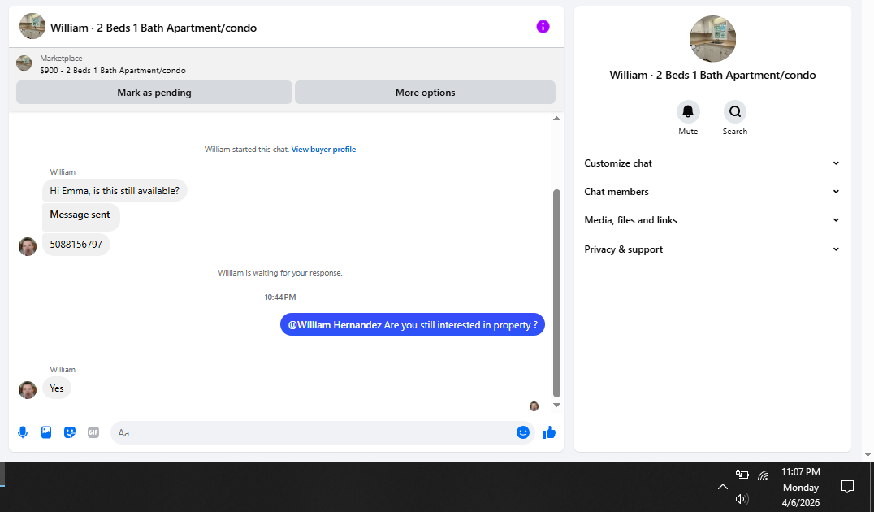Open battery status tray icon

click(742, 475)
